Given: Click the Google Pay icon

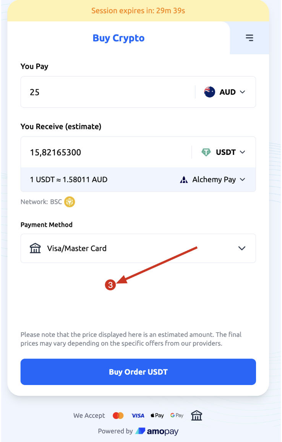Looking at the screenshot, I should pyautogui.click(x=177, y=415).
